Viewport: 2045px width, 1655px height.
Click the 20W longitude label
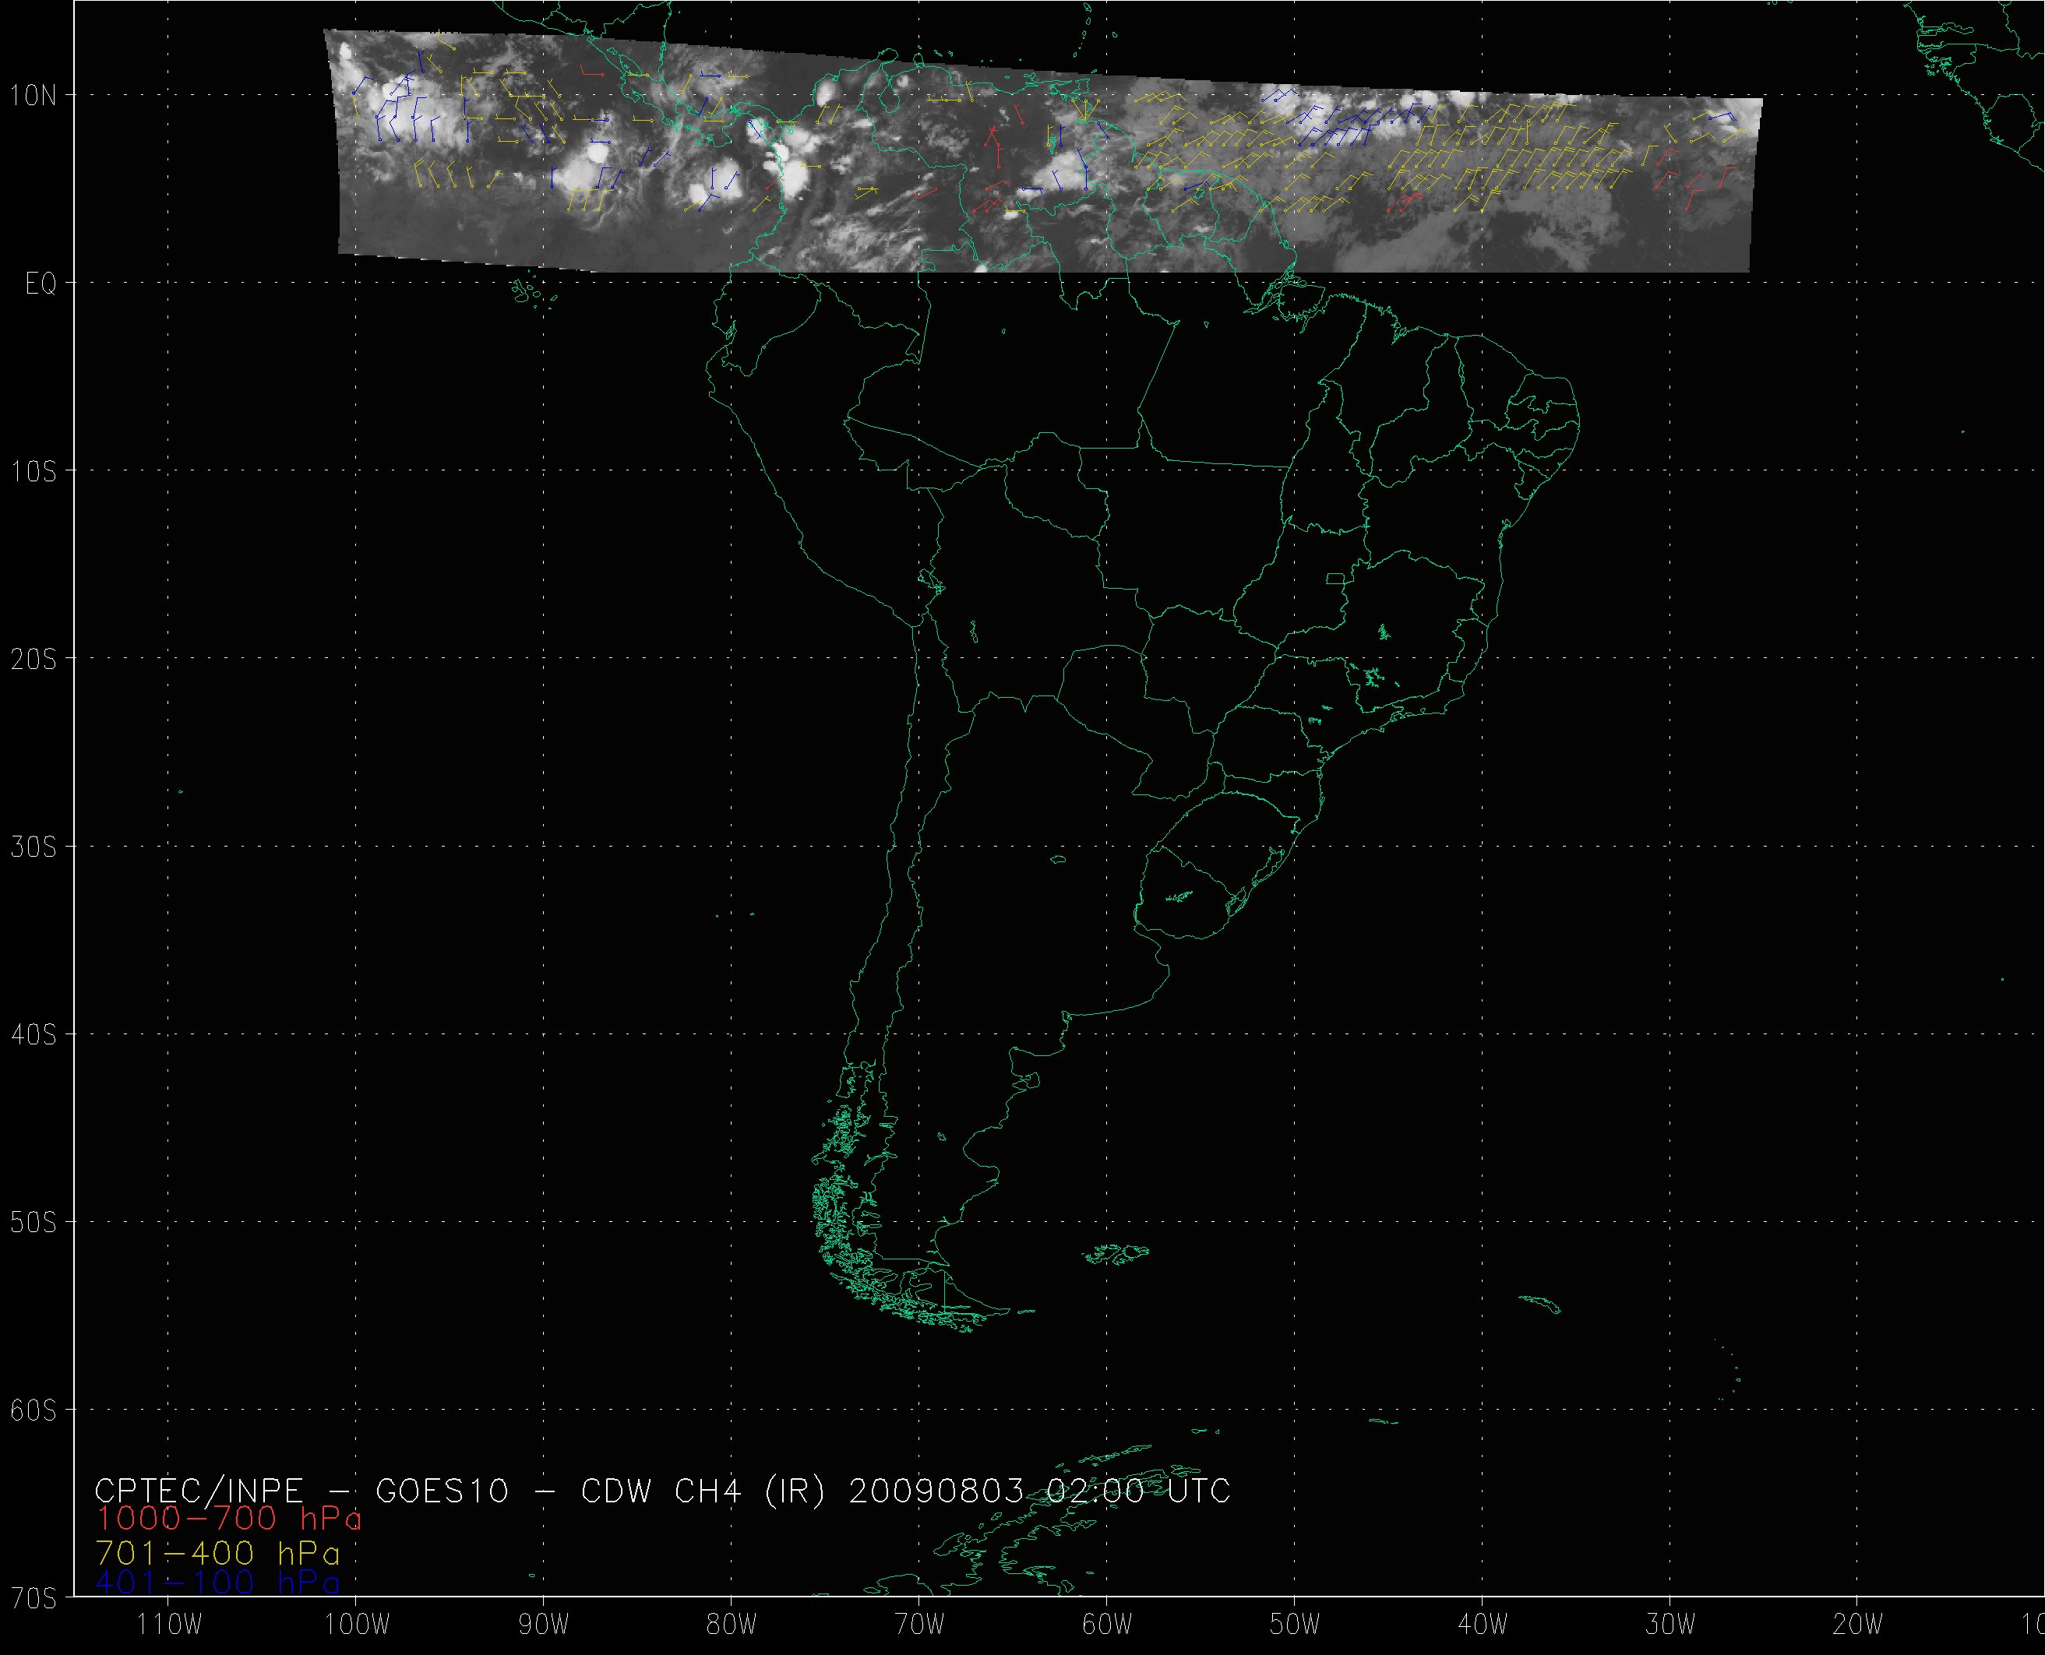coord(1858,1625)
